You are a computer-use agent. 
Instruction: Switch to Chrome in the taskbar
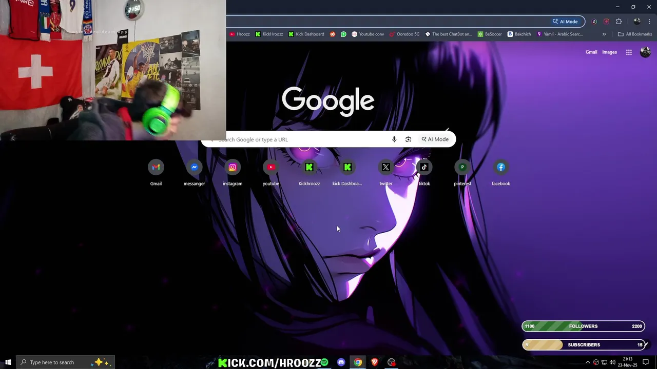click(x=358, y=362)
